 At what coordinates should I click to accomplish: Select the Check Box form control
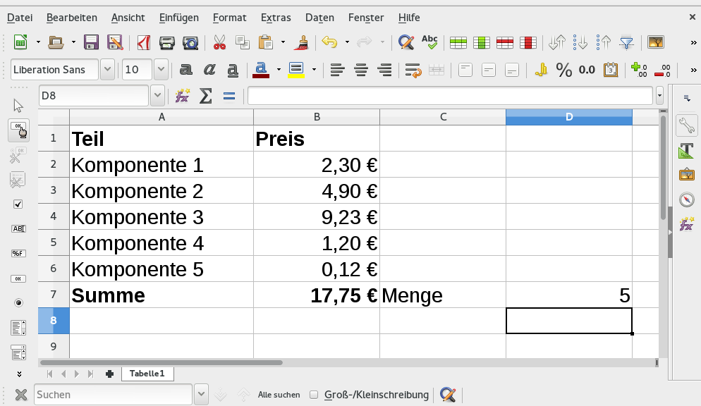point(18,204)
